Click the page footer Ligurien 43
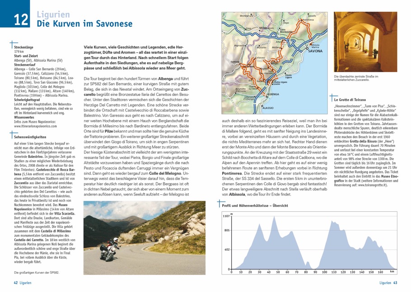 coord(388,283)
